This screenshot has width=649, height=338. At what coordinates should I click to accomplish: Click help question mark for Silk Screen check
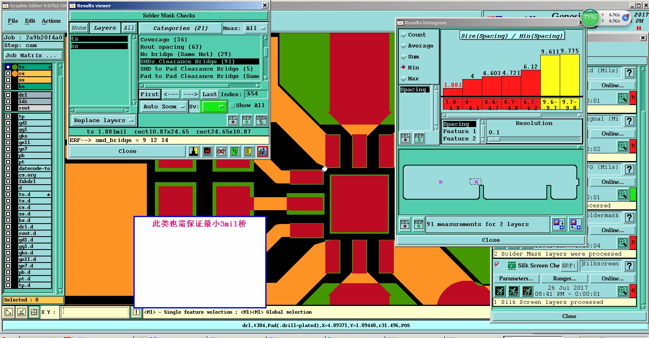pyautogui.click(x=629, y=266)
